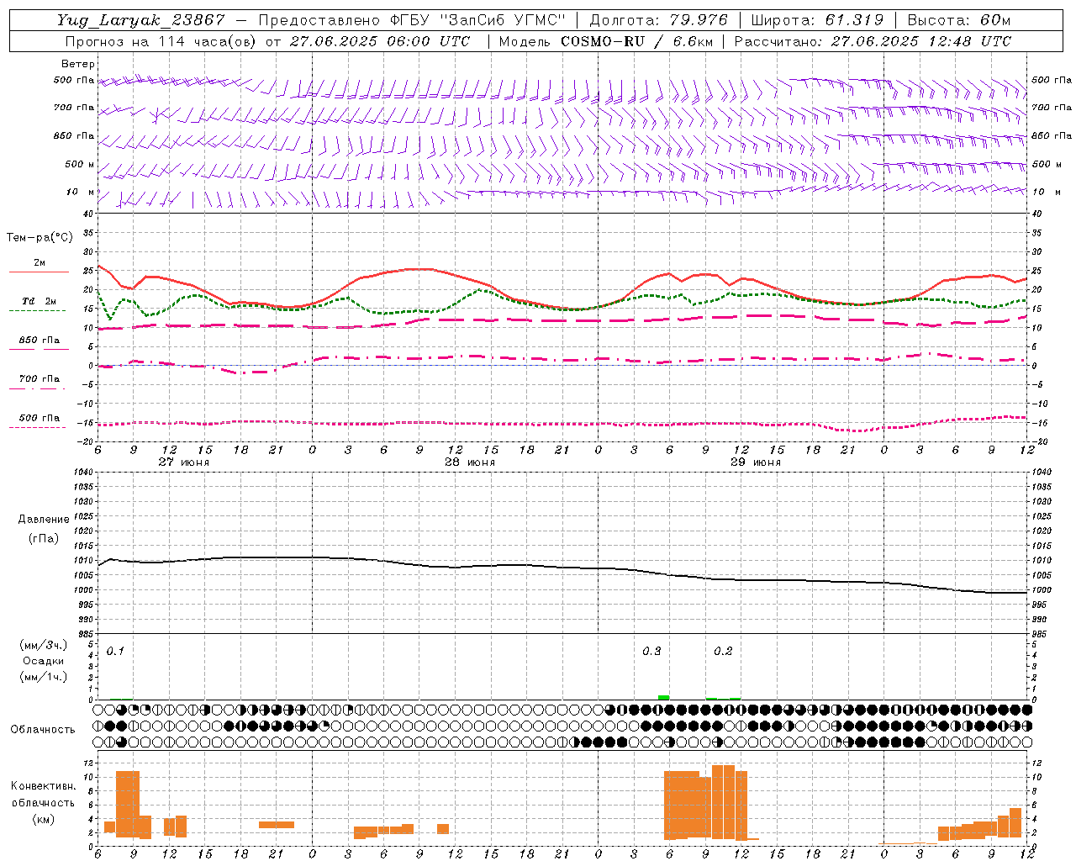
Task: Click the 27 июня date label
Action: 184,462
